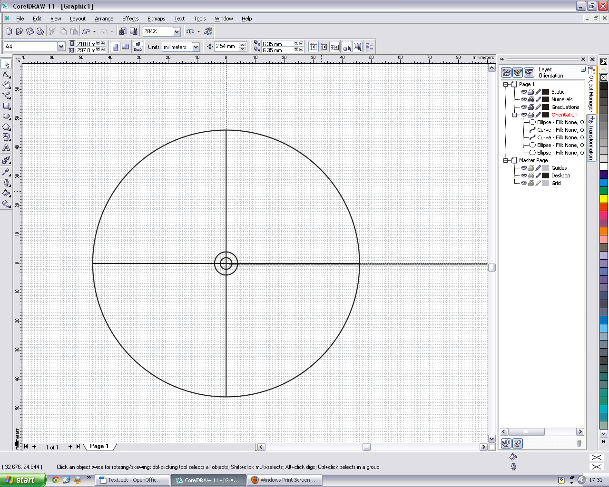Select the Rectangle tool
The height and width of the screenshot is (487, 609).
tap(6, 106)
